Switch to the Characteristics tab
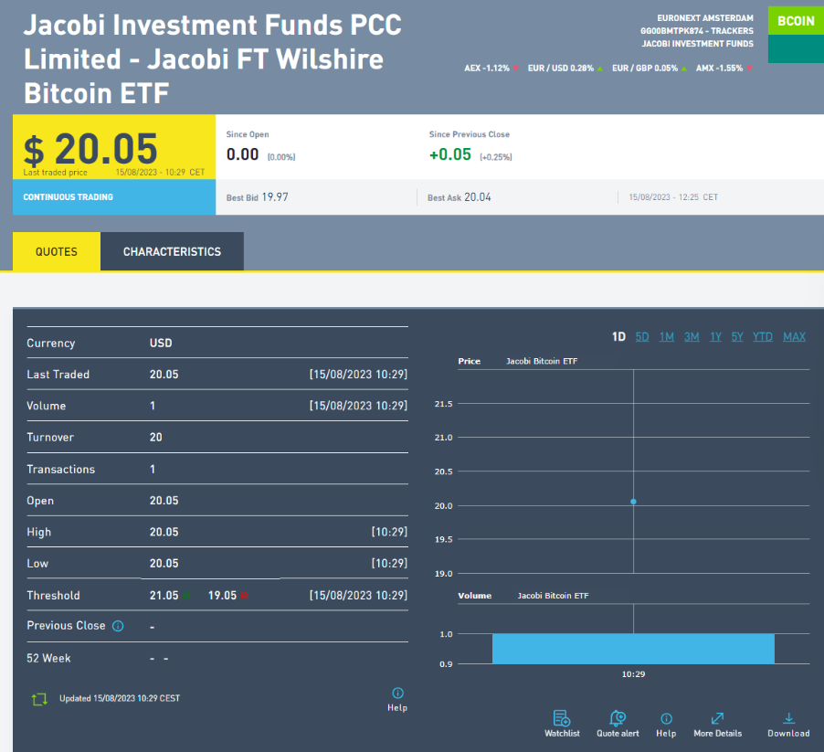 pos(172,251)
